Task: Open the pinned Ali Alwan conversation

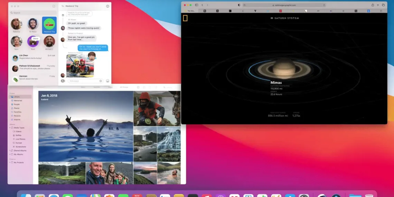Action: point(33,26)
